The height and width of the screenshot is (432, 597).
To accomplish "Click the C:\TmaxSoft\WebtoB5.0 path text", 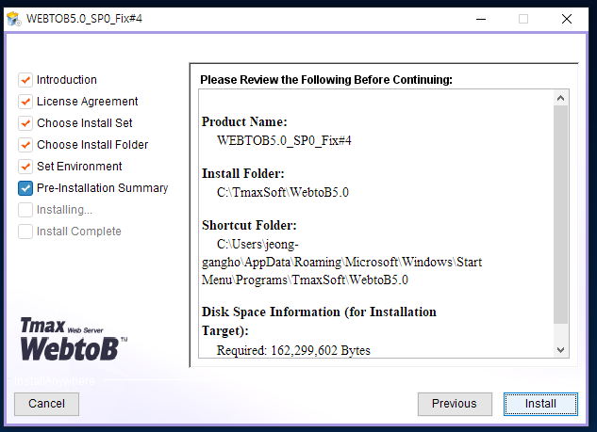I will tap(283, 193).
